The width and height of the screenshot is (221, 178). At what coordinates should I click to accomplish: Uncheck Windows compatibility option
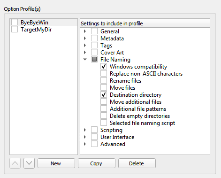104,66
